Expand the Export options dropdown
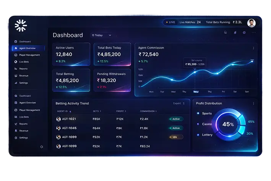 [179, 103]
